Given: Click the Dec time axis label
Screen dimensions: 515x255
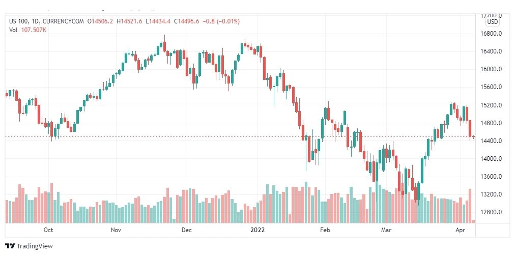Looking at the screenshot, I should click(x=187, y=230).
